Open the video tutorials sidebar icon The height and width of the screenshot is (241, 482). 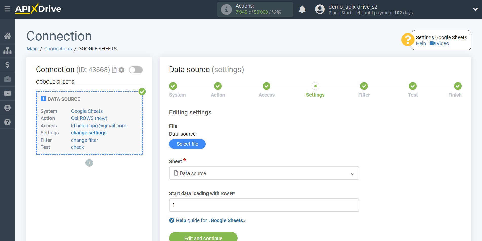(x=7, y=93)
